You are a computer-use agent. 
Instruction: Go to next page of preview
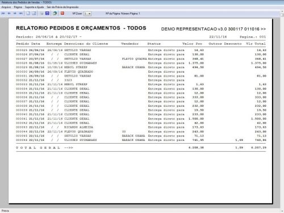coord(15,14)
